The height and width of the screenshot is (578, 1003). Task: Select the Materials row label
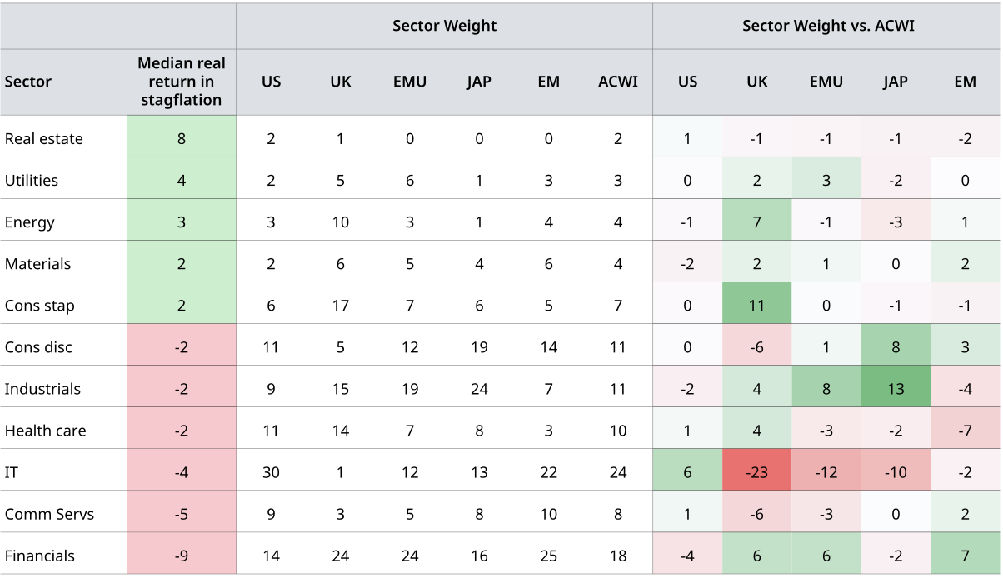point(38,264)
